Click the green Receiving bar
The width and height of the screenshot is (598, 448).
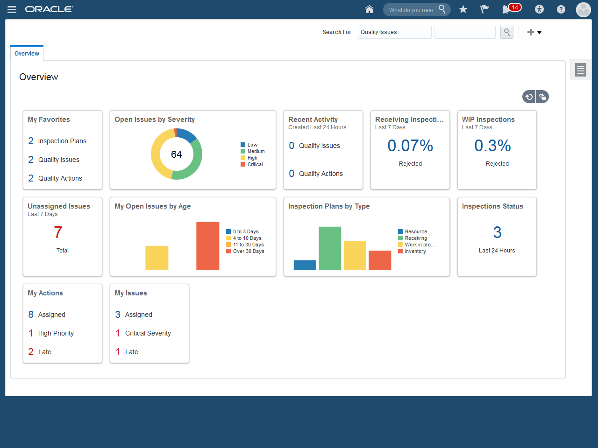[330, 248]
